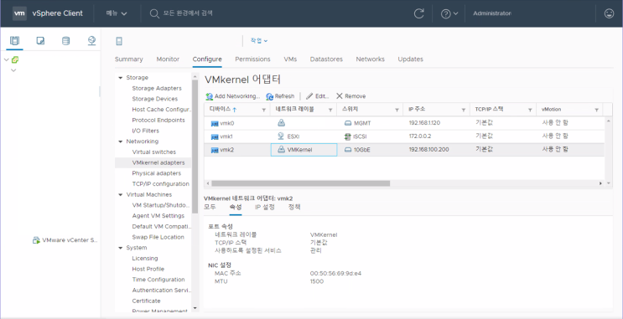Open Physical adapters settings
This screenshot has width=623, height=319.
(x=157, y=173)
